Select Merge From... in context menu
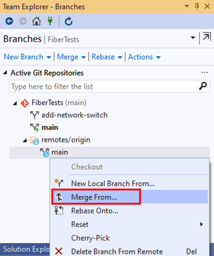Screen dimensions: 214x256 pos(94,197)
